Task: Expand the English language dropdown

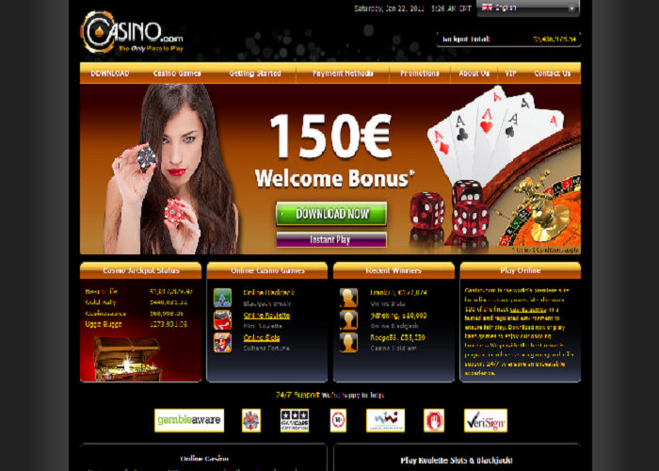Action: [528, 8]
